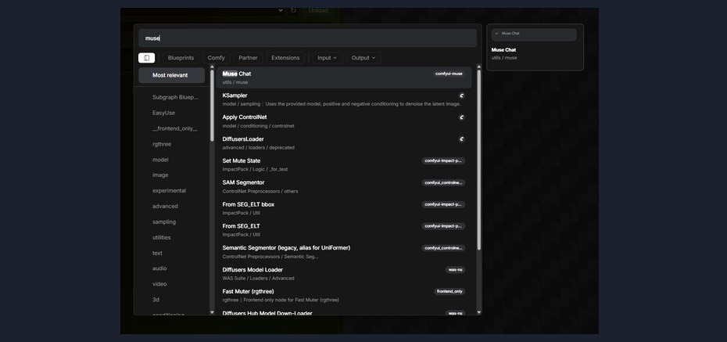The height and width of the screenshot is (342, 727).
Task: Select the Most relevant category
Action: [x=171, y=75]
